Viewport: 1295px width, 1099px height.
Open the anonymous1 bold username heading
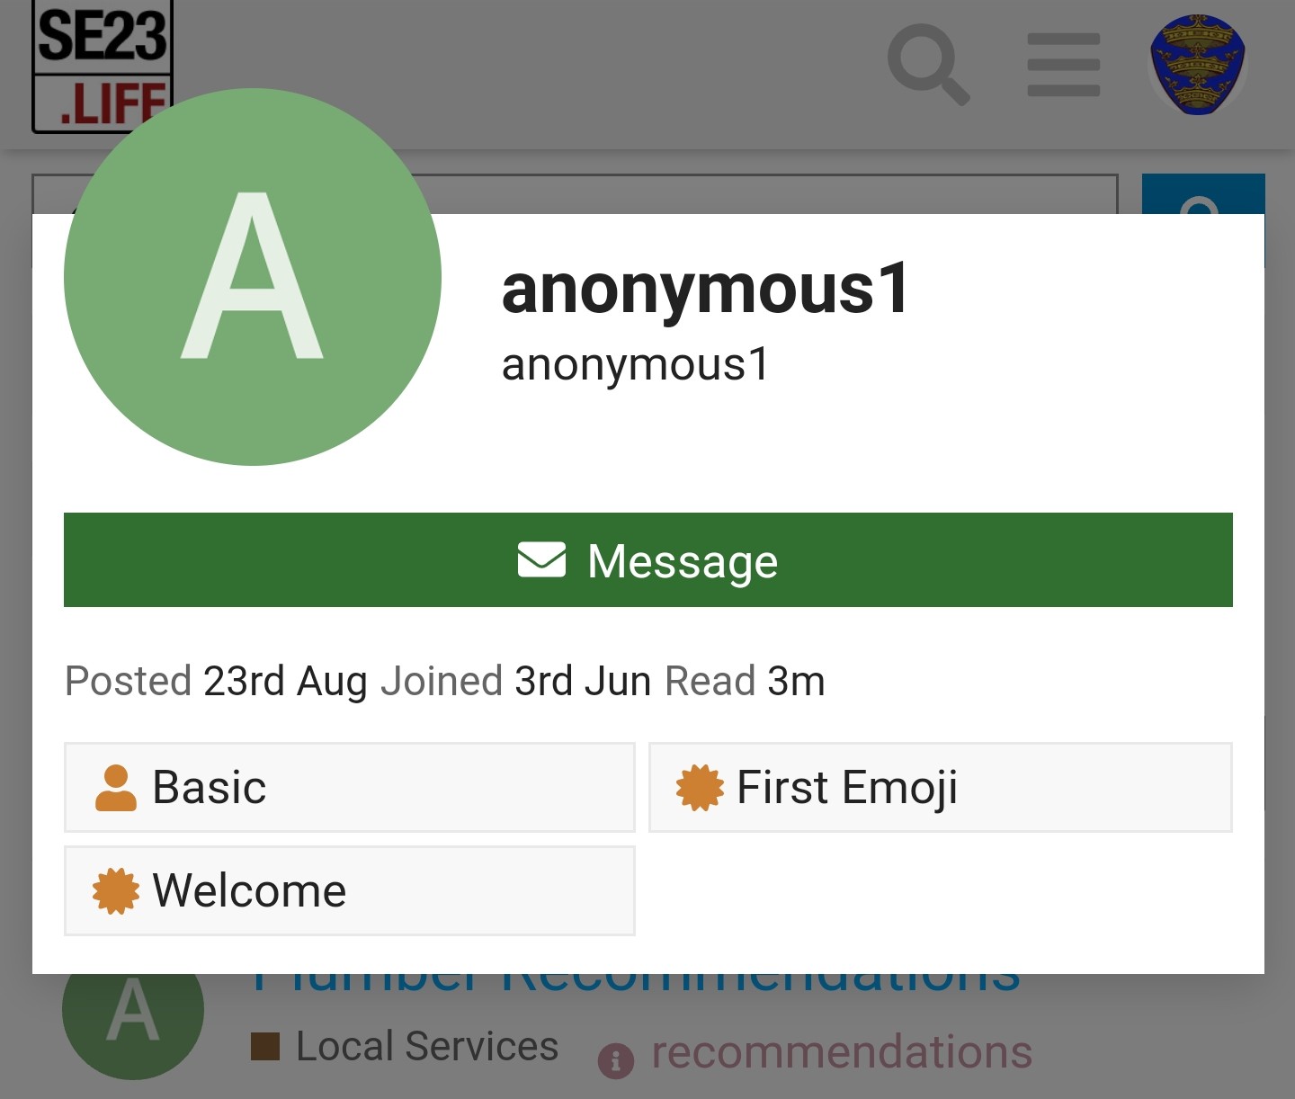[x=706, y=289]
